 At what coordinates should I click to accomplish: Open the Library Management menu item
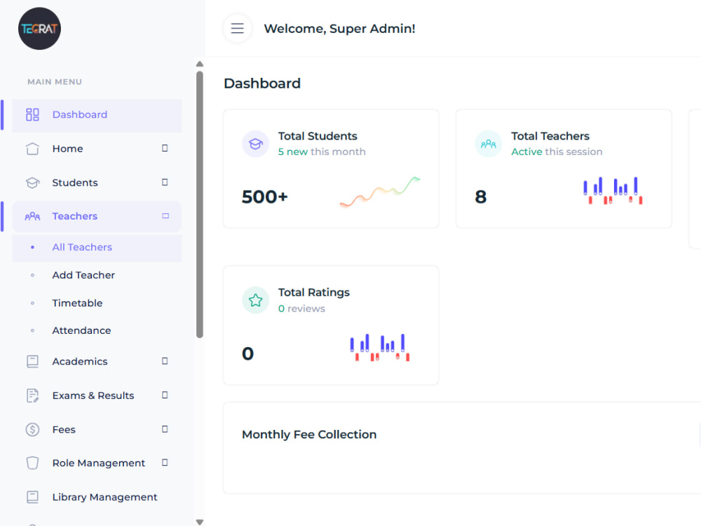(97, 497)
